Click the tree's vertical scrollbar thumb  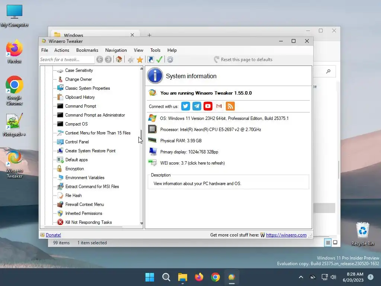(141, 135)
